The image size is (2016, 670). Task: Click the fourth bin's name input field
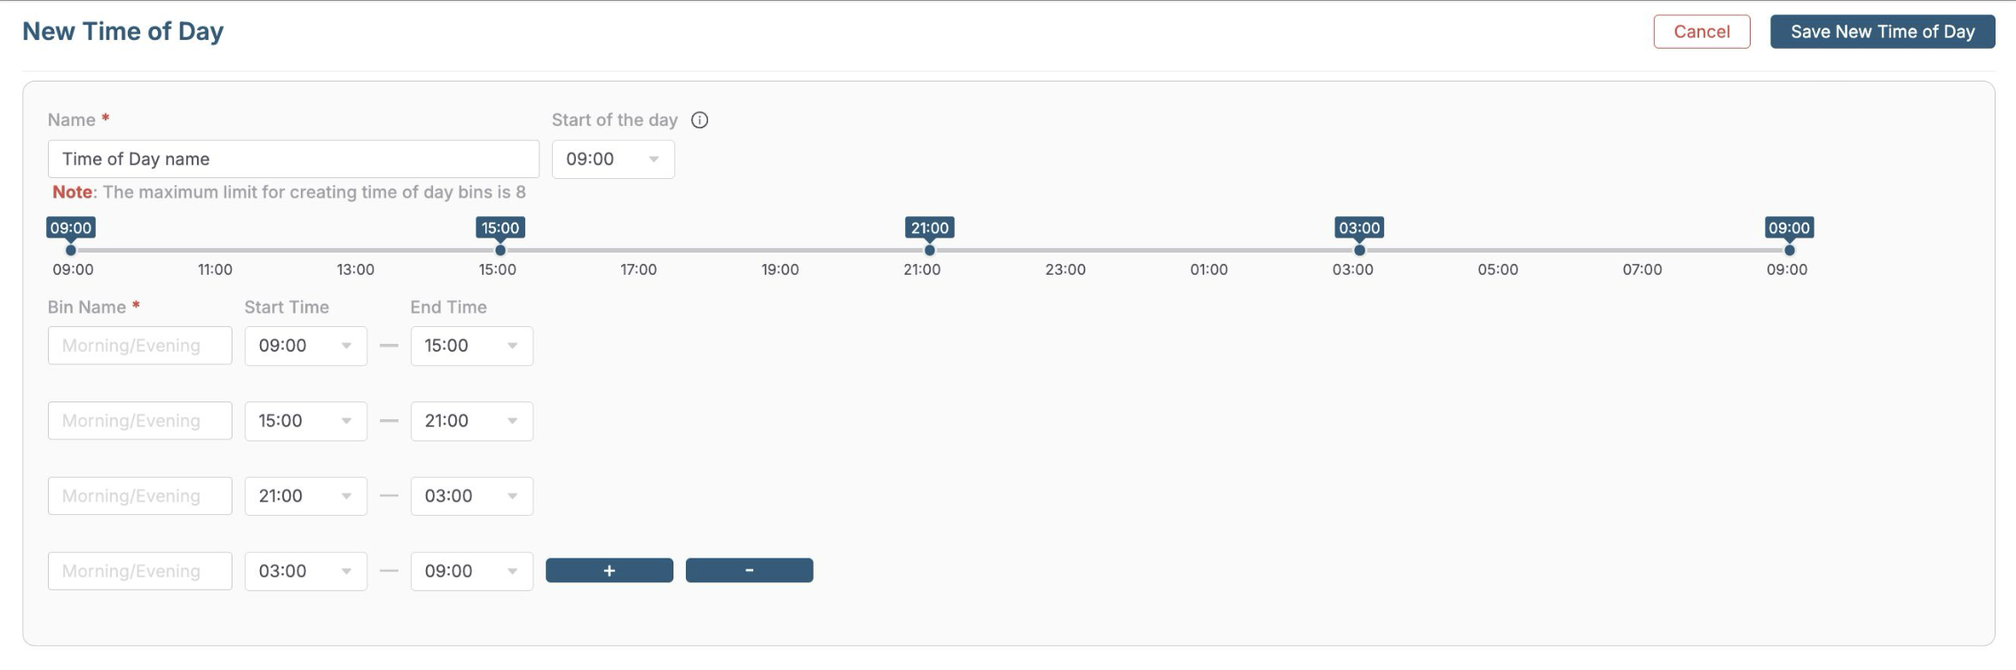140,572
